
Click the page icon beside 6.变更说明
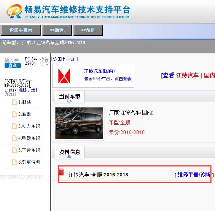[x=14, y=162]
